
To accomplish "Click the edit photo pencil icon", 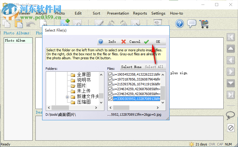I will click(x=99, y=23).
